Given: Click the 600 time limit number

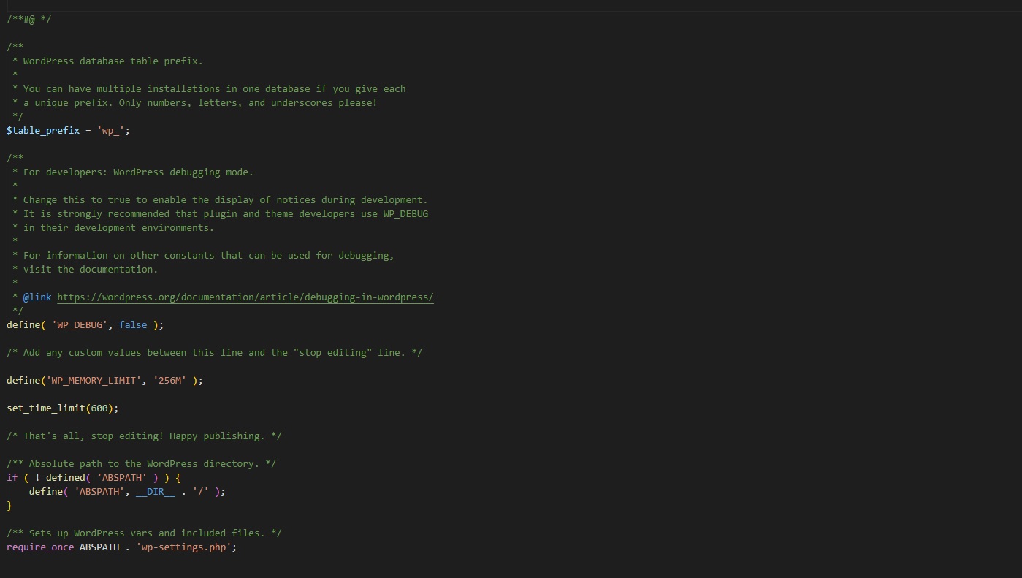Looking at the screenshot, I should tap(99, 408).
